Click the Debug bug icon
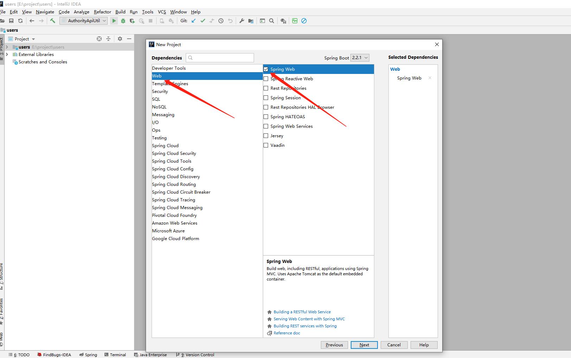 pyautogui.click(x=123, y=21)
